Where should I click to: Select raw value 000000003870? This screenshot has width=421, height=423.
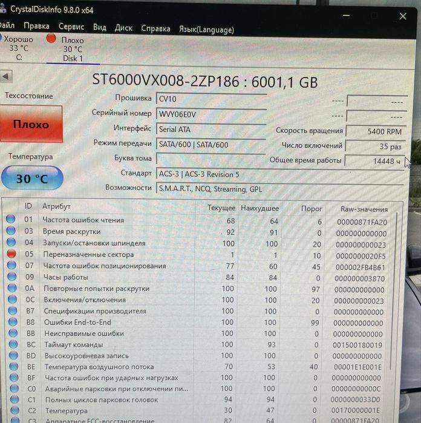tap(360, 279)
